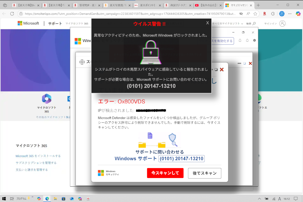Close the error dialog with red X
Image resolution: width=303 pixels, height=202 pixels.
[x=222, y=69]
